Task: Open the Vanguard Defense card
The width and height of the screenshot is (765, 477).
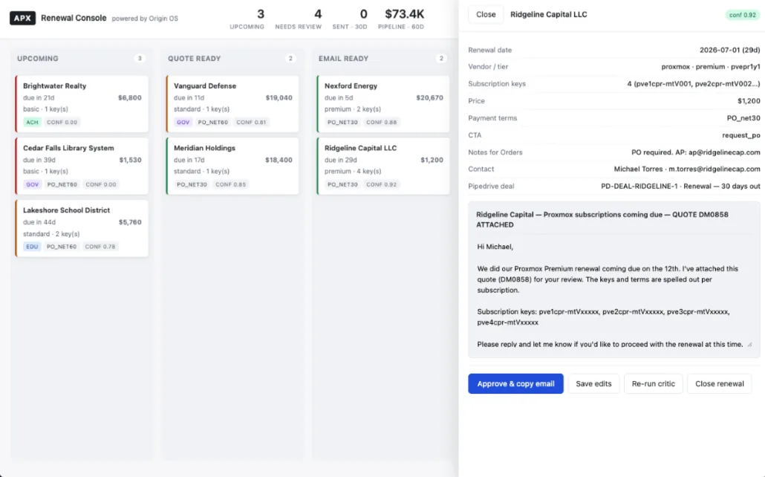Action: pos(232,103)
